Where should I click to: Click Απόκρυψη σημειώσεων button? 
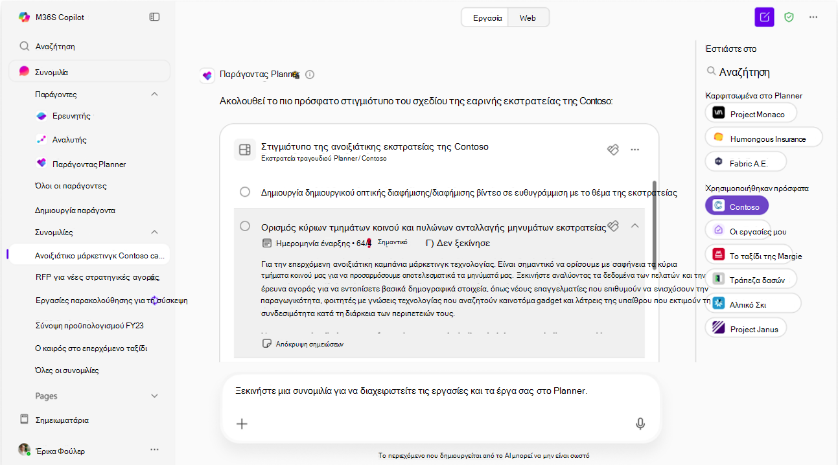click(302, 344)
